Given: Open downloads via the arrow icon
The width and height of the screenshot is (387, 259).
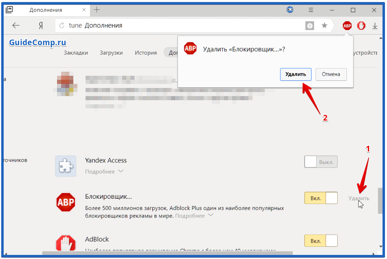Looking at the screenshot, I should click(375, 26).
